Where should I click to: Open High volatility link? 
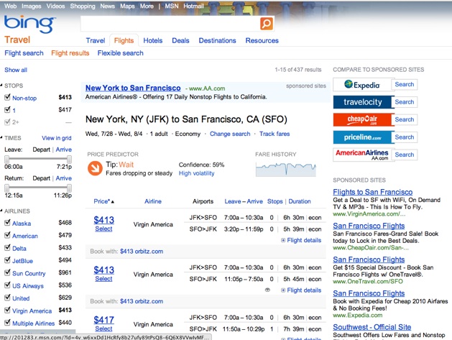pos(197,173)
